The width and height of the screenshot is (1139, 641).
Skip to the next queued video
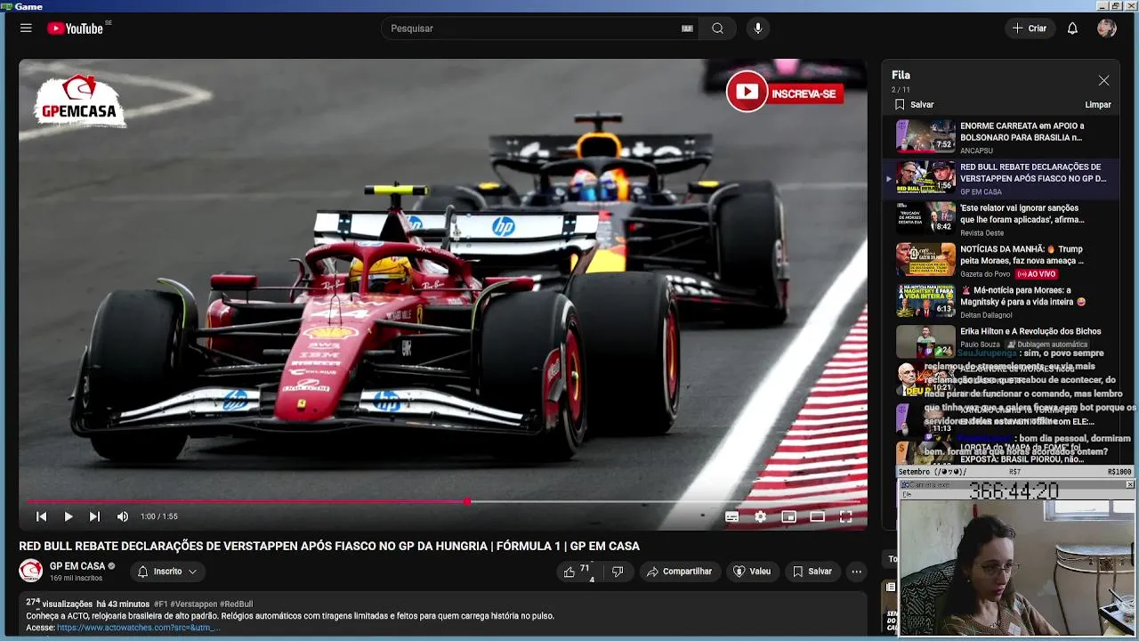click(x=94, y=516)
